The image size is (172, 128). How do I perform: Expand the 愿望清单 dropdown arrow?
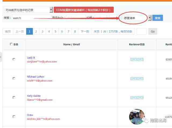(x=150, y=18)
